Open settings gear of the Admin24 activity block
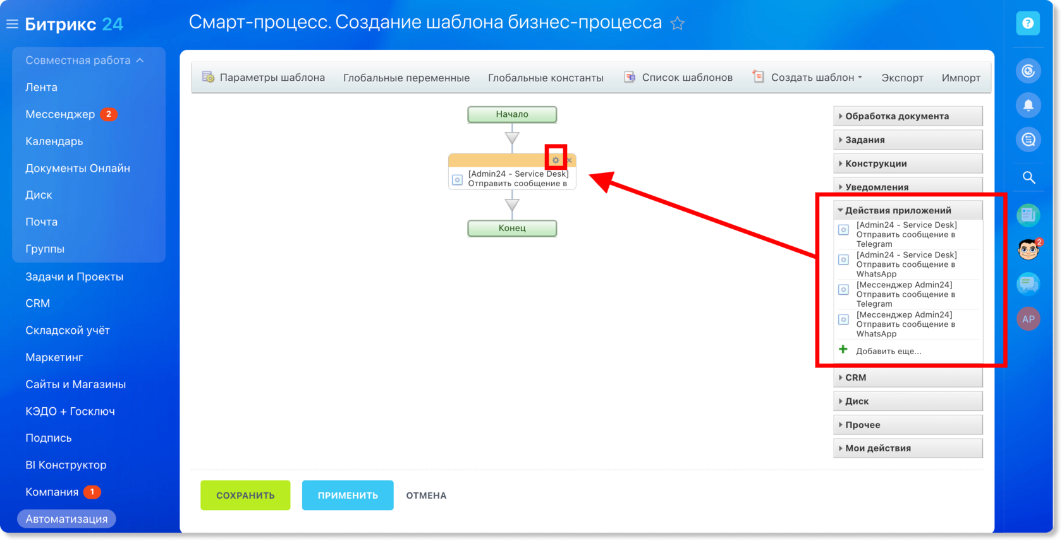 [x=556, y=160]
